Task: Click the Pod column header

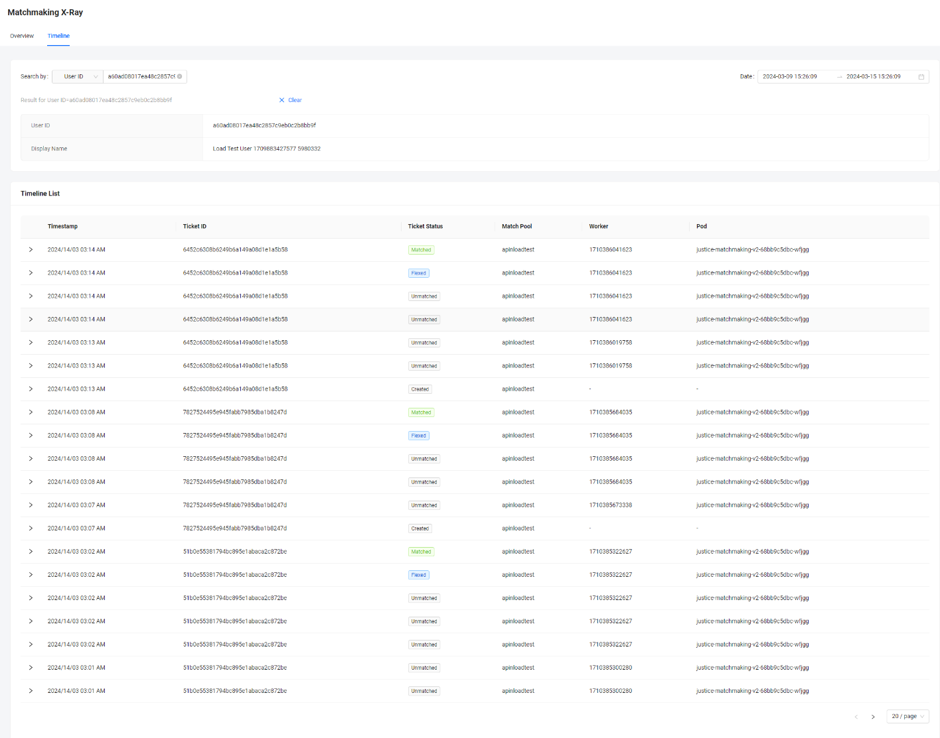Action: coord(702,227)
